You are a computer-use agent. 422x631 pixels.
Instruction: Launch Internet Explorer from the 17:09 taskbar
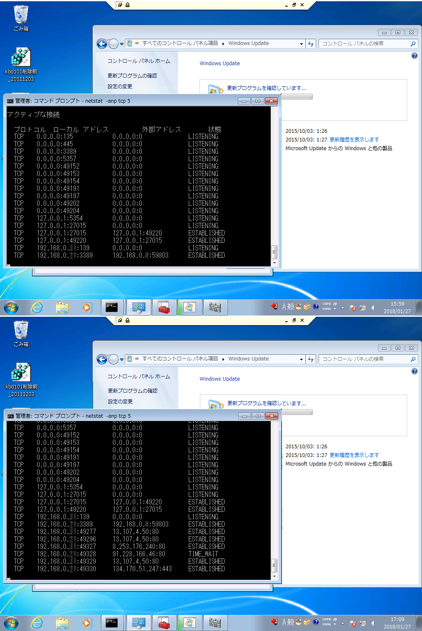pos(37,623)
